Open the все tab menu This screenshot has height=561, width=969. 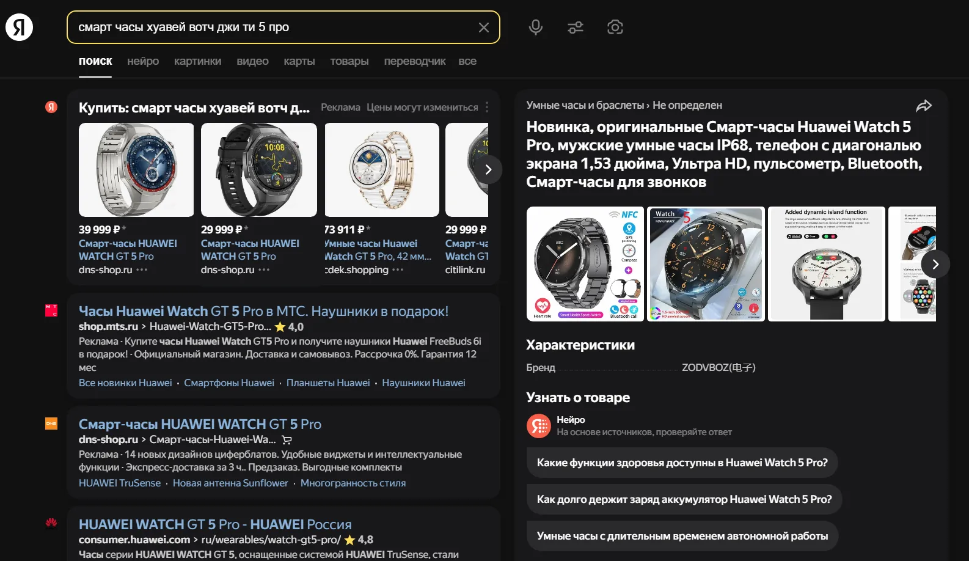[x=467, y=61]
